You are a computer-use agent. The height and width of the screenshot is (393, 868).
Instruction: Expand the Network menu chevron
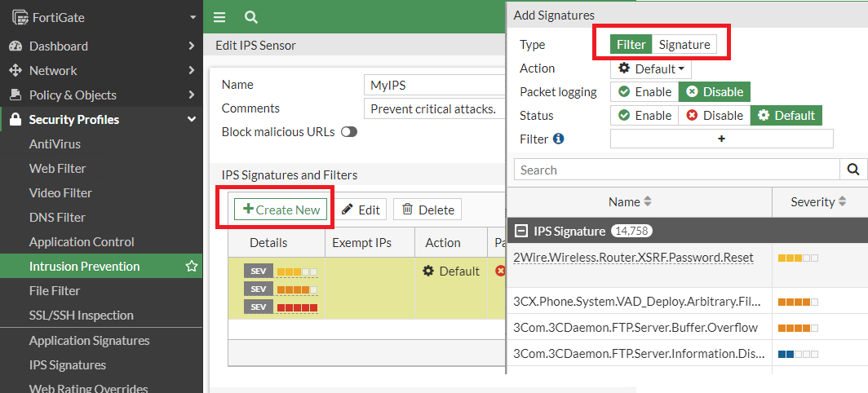click(x=192, y=70)
